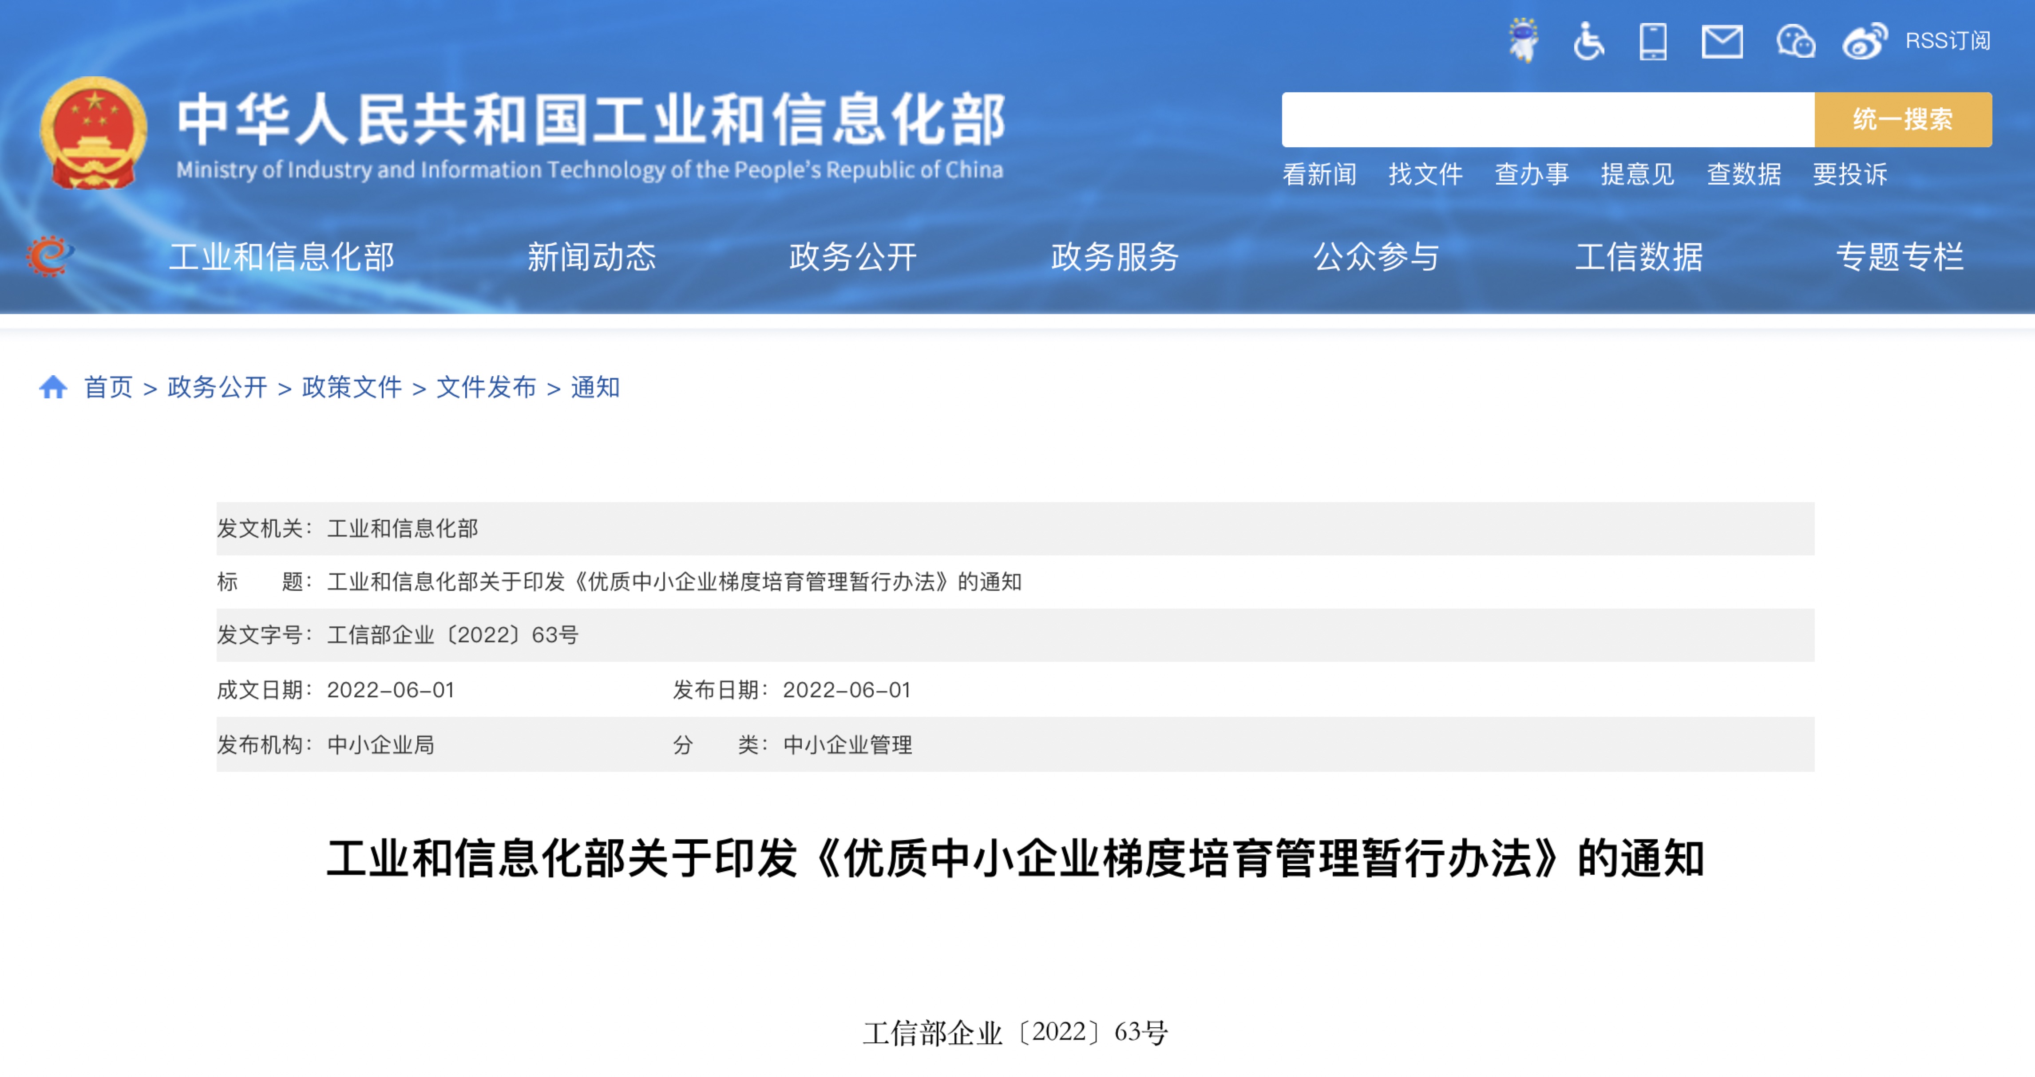This screenshot has height=1077, width=2035.
Task: Click 发布机构 value 中小企业局
Action: point(381,745)
